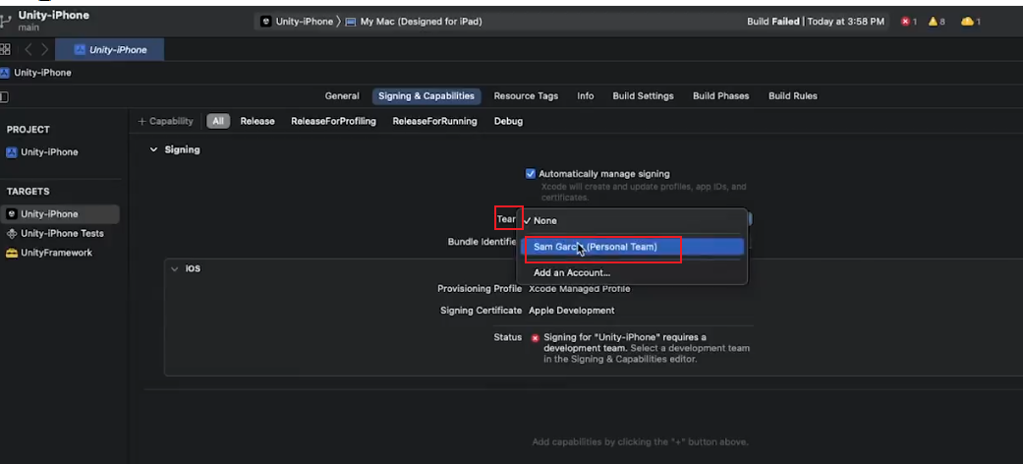The width and height of the screenshot is (1023, 464).
Task: Click the Unity-iPhone scheme name
Action: point(304,22)
